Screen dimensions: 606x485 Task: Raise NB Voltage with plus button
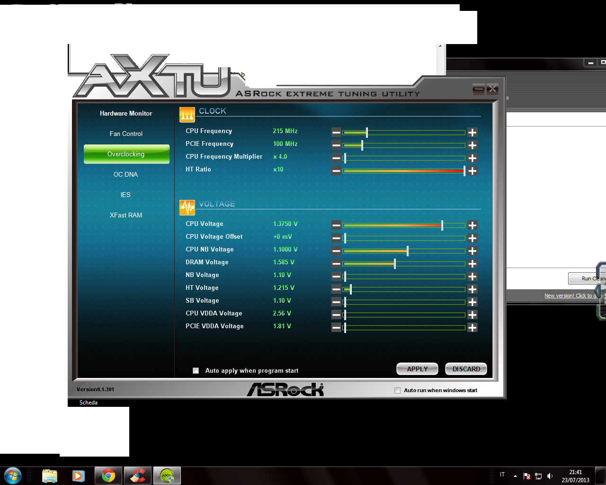click(x=472, y=277)
